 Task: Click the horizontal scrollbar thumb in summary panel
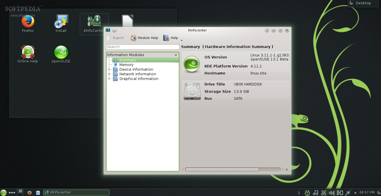222,170
